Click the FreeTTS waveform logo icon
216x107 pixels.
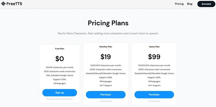pyautogui.click(x=3, y=4)
